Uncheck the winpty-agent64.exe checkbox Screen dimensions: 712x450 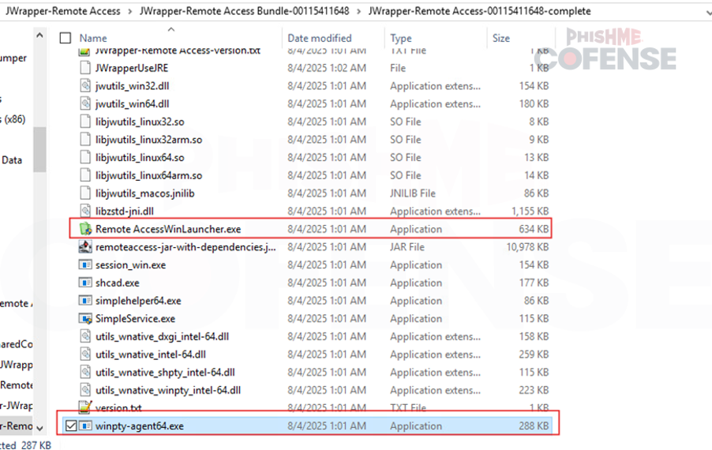coord(71,426)
